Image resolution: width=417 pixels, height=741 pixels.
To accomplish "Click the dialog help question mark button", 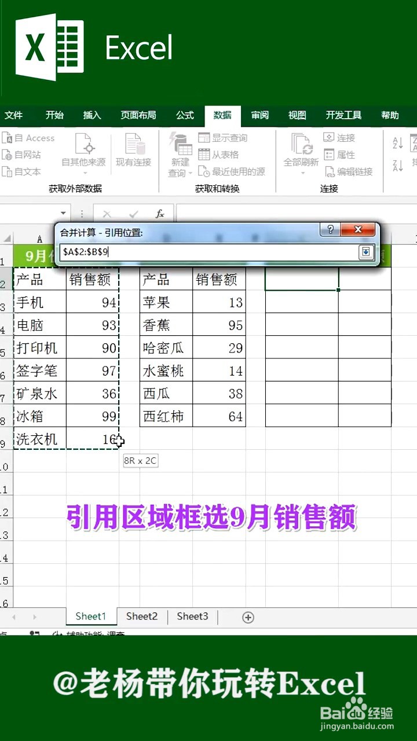I will pos(330,230).
